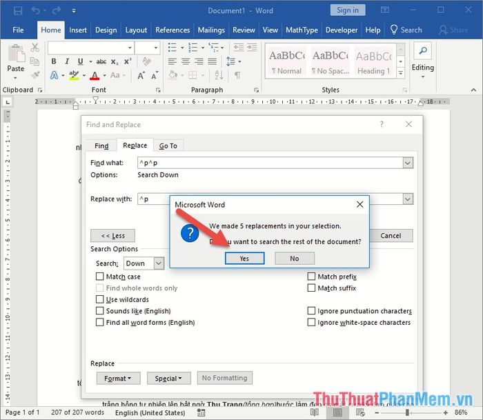The image size is (483, 420).
Task: Toggle Show/Hide paragraph marks
Action: tap(237, 75)
